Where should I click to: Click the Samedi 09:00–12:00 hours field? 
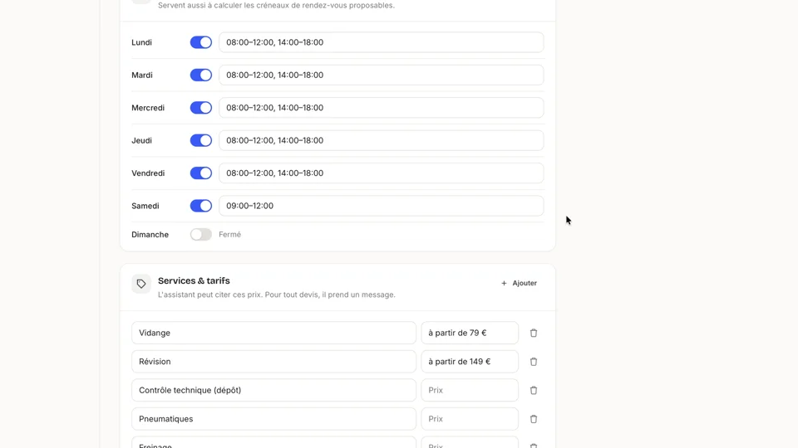(382, 206)
